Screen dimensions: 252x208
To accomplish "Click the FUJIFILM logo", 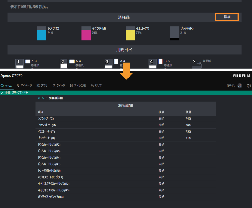I will point(241,76).
